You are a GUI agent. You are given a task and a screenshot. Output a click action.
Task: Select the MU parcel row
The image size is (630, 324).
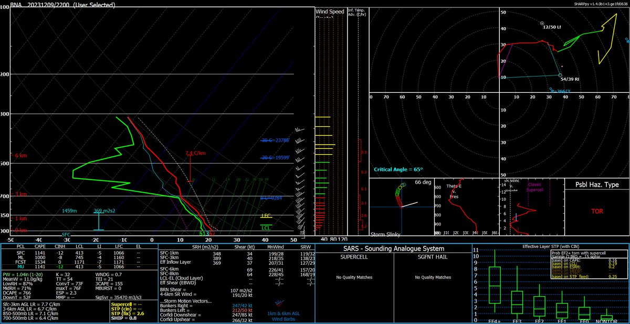tap(80, 267)
